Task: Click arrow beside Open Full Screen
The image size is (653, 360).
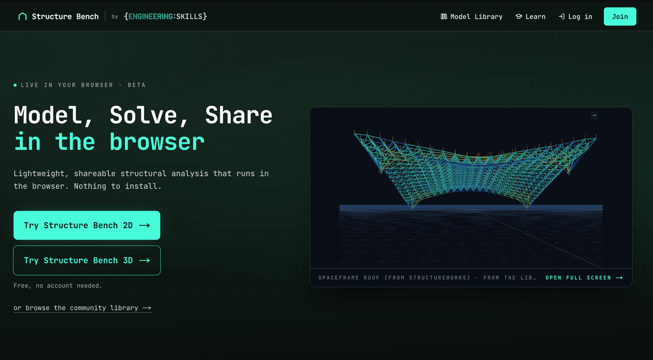Action: [x=619, y=278]
